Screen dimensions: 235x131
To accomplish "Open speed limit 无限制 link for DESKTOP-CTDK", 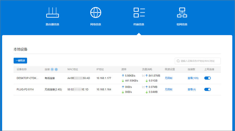I will coord(169,78).
